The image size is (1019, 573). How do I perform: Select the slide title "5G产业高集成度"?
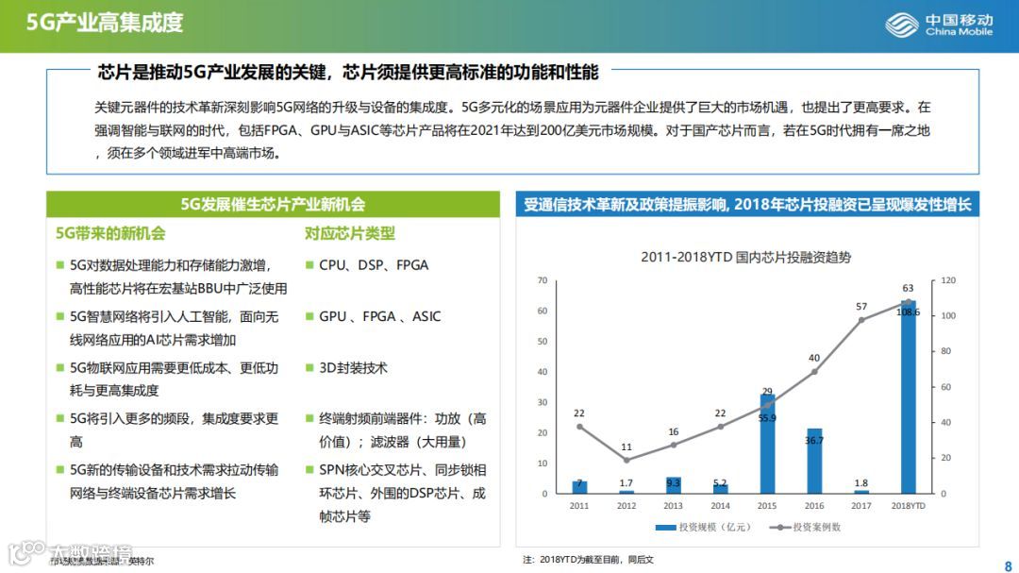[105, 23]
